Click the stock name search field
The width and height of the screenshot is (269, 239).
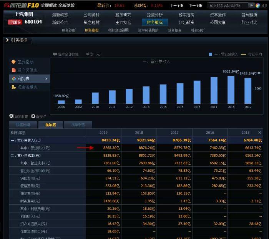click(x=227, y=6)
